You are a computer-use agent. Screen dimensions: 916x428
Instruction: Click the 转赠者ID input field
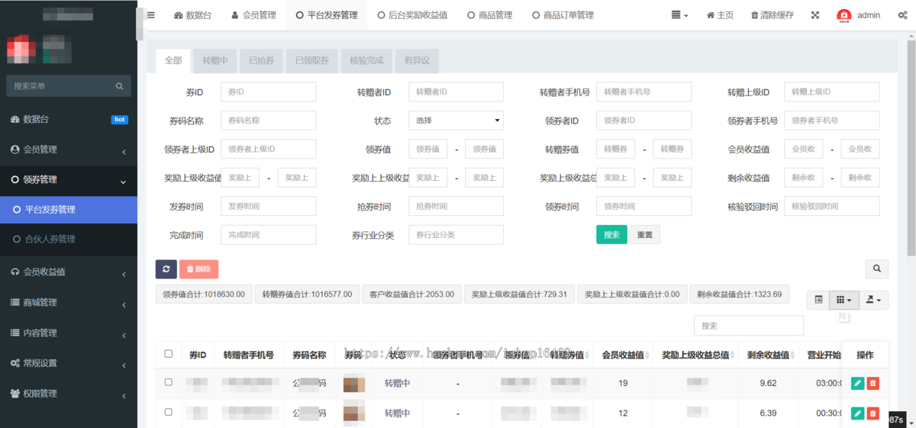(x=456, y=92)
